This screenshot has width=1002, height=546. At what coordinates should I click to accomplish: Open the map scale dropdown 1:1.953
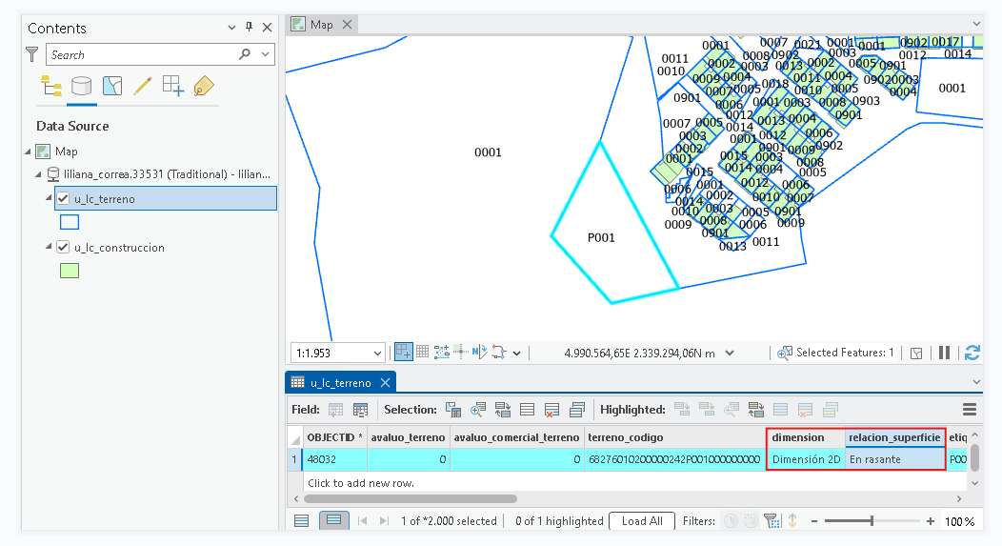tap(377, 353)
